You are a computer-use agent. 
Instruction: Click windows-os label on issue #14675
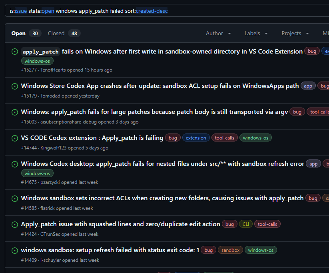click(x=37, y=173)
